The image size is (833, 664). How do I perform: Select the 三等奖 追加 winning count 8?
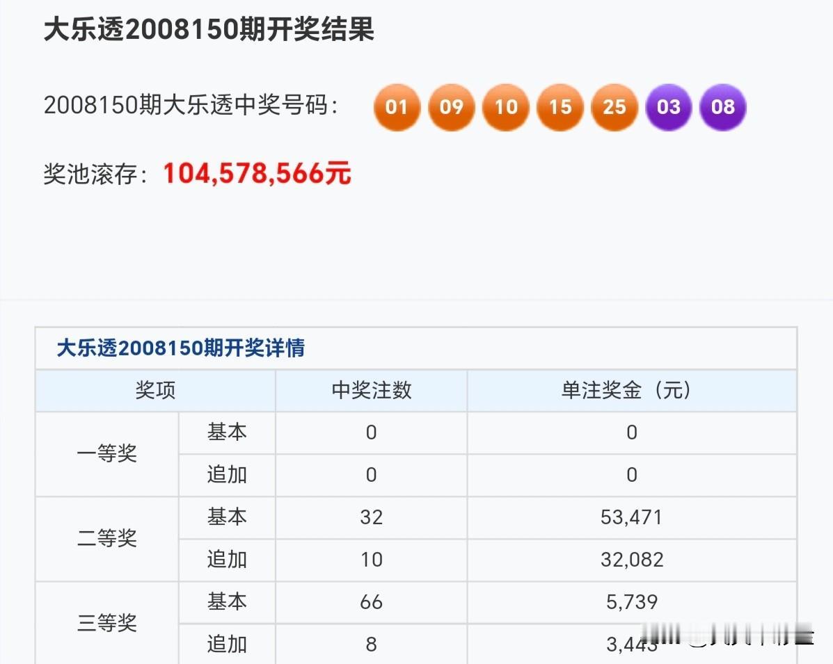tap(372, 645)
